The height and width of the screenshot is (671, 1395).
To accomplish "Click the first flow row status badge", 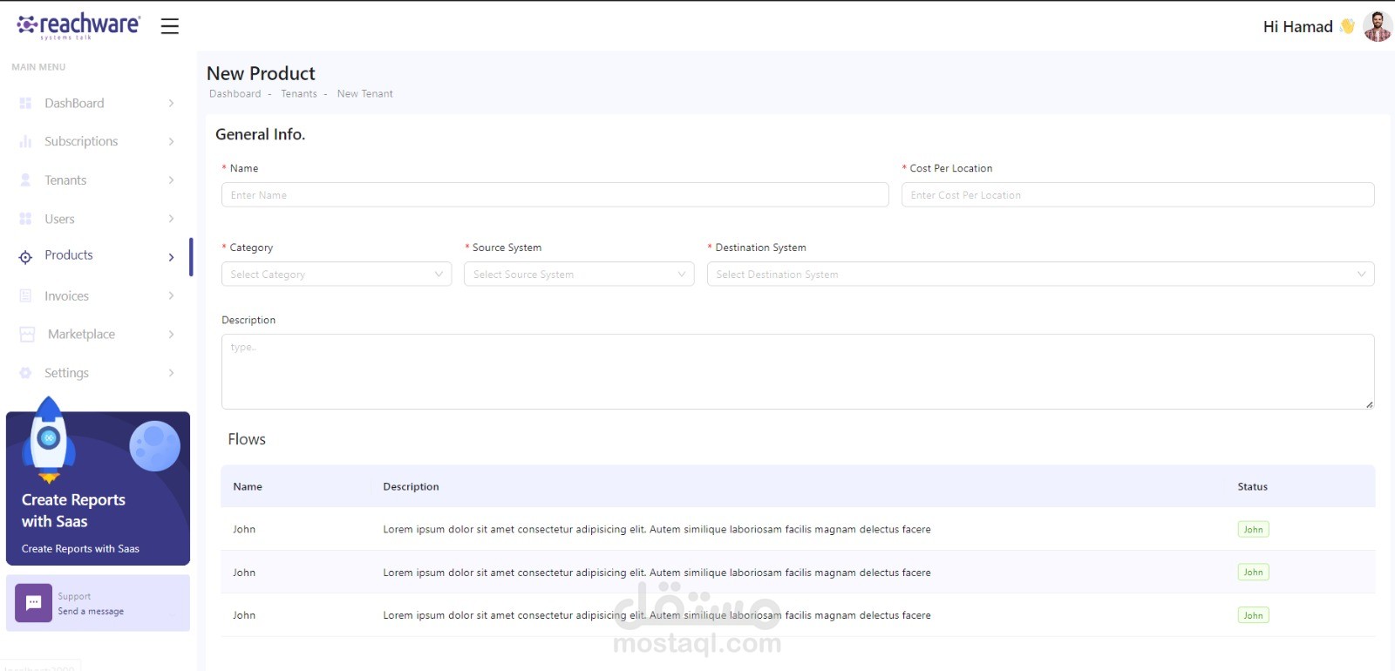I will 1253,529.
